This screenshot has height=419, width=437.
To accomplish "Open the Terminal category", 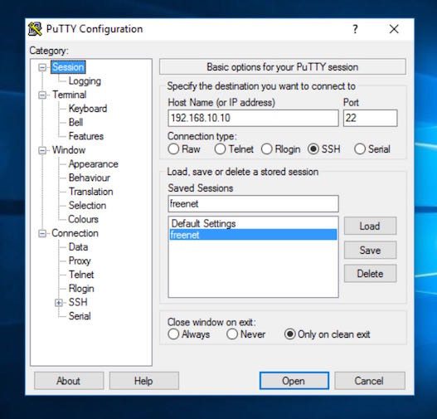I will click(x=70, y=95).
